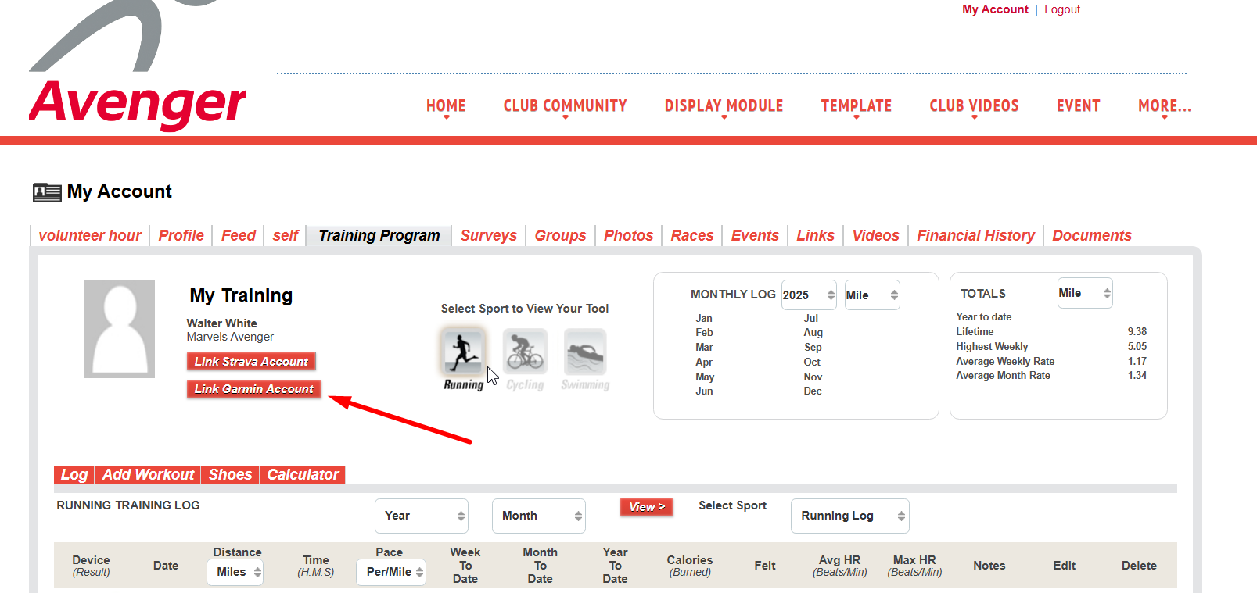Image resolution: width=1257 pixels, height=593 pixels.
Task: Expand the Year filter dropdown
Action: click(421, 516)
